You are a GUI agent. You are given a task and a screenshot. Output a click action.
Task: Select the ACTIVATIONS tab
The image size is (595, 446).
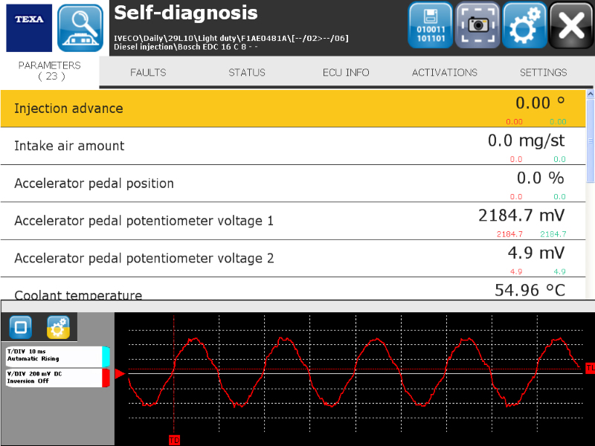(445, 73)
